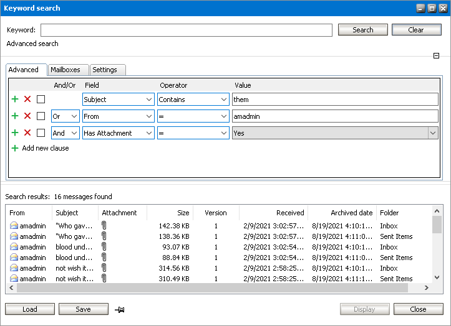
Task: Open the Contains operator dropdown
Action: pos(223,99)
